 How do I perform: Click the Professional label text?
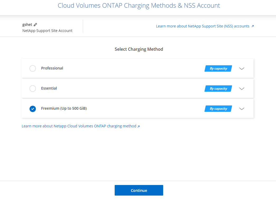point(52,68)
